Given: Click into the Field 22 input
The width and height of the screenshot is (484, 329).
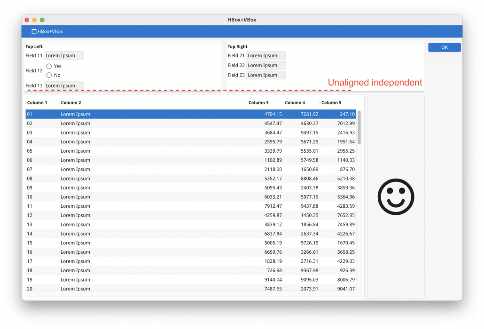Looking at the screenshot, I should (x=265, y=65).
